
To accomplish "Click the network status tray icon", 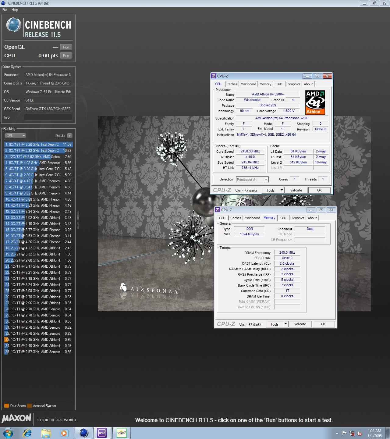I will 352,433.
